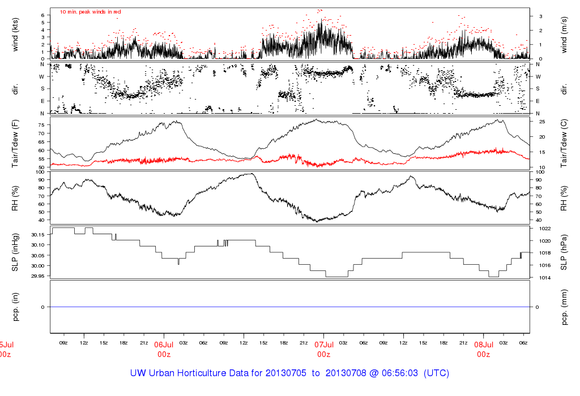Select the '10 min. peak winds in red' legend note

(90, 11)
